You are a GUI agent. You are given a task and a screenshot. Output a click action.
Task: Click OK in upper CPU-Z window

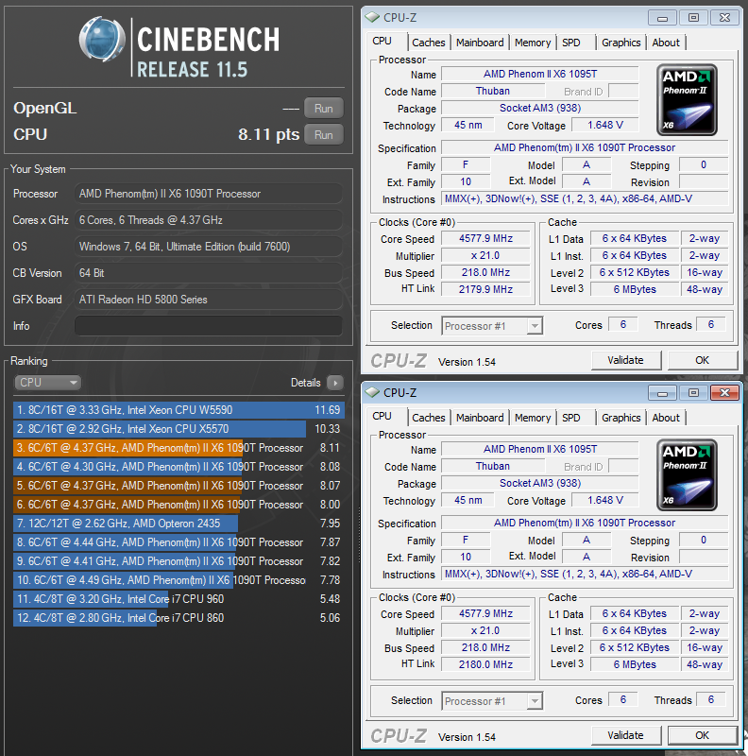click(703, 360)
